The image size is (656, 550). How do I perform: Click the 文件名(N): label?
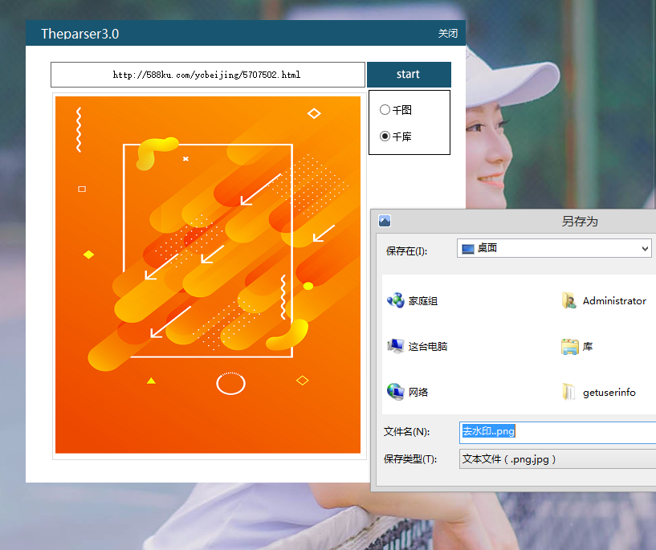(x=407, y=432)
